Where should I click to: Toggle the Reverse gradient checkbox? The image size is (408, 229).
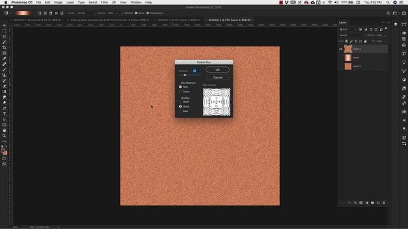123,13
